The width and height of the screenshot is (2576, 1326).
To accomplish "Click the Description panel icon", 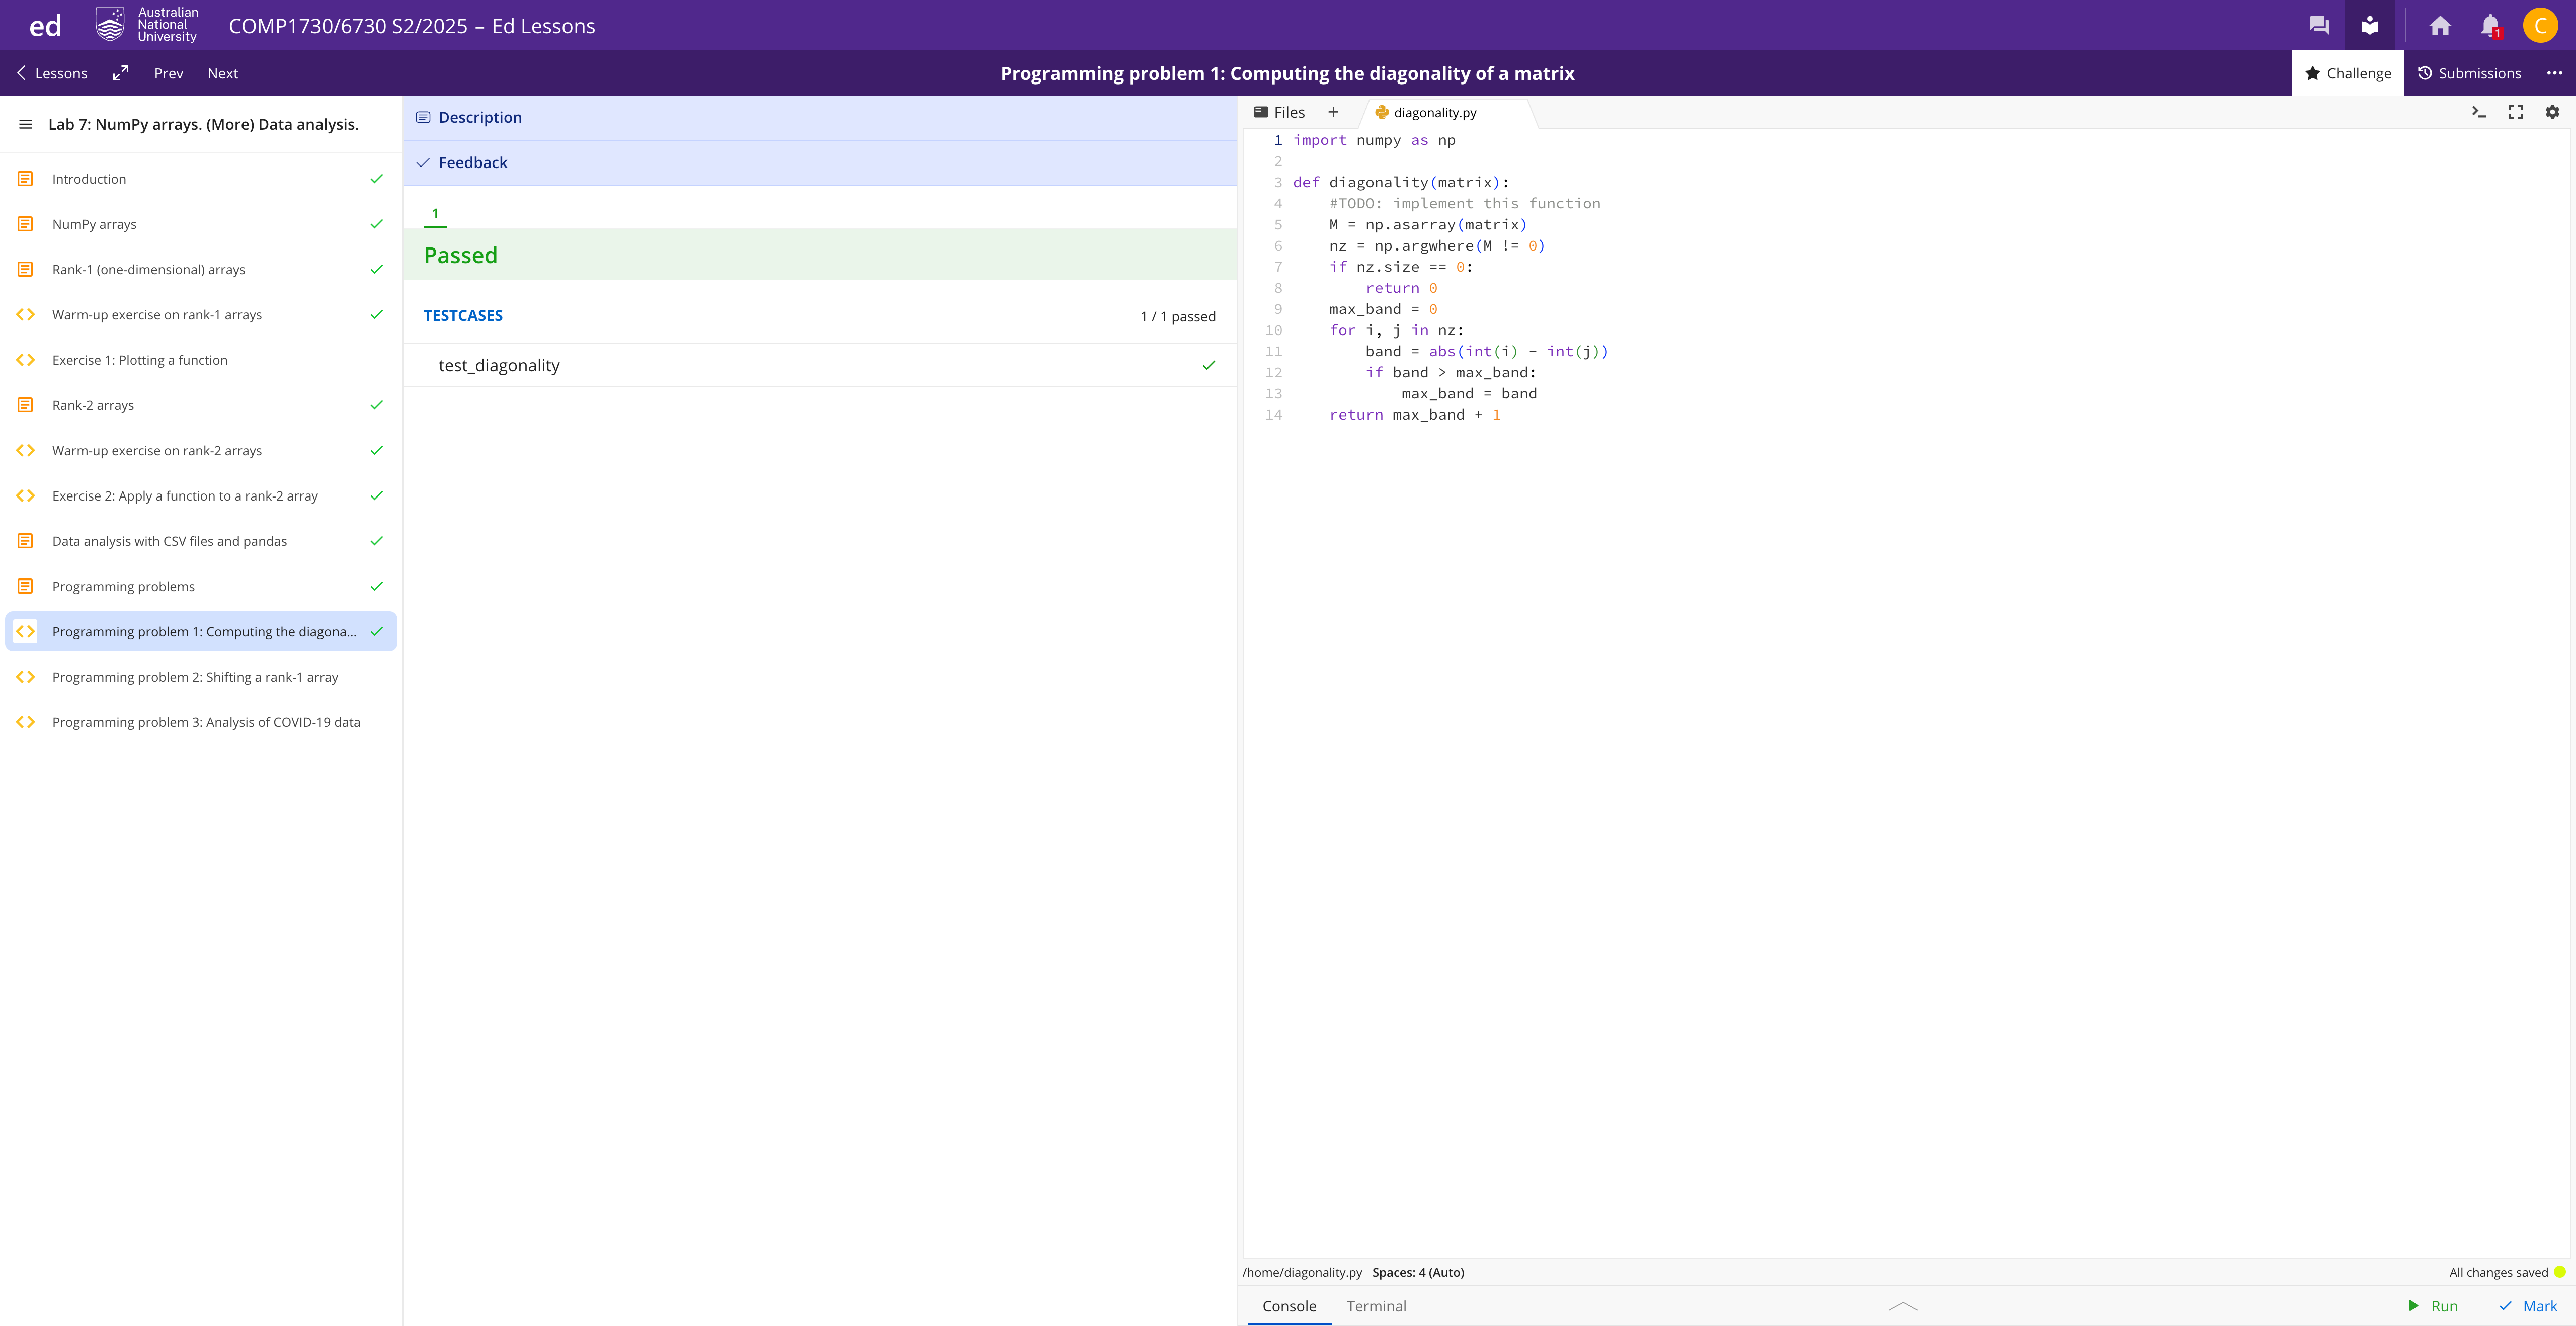I will 423,118.
